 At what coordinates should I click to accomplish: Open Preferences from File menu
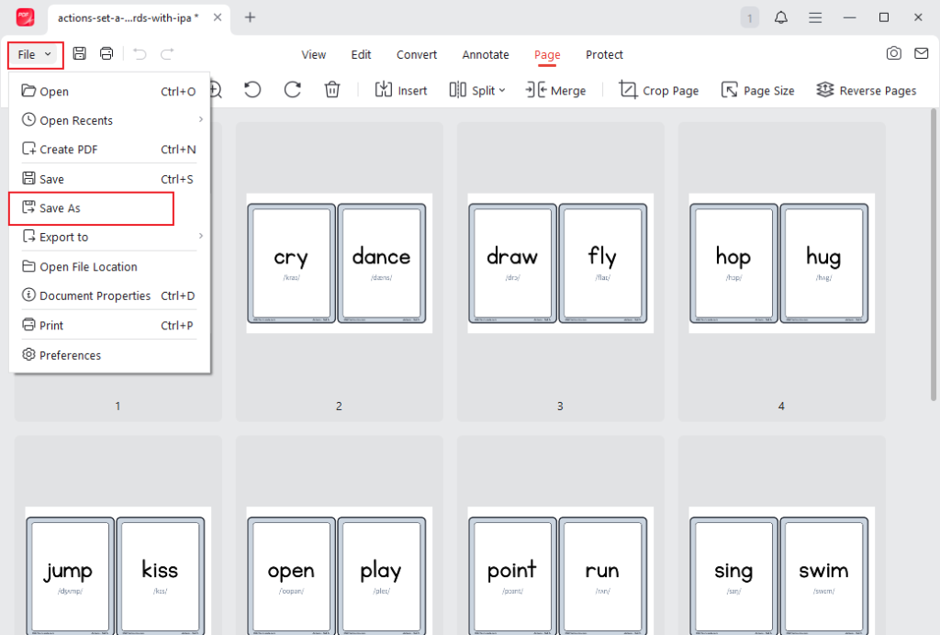click(109, 355)
